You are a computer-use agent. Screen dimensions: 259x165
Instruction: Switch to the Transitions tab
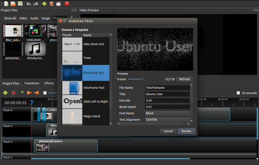[x=32, y=83]
